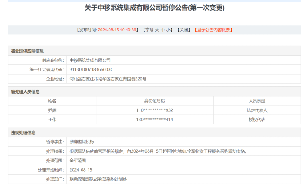Viewport: 307px width, 188px height.
Task: Click the 统一社会信用代码 label
Action: (47, 70)
